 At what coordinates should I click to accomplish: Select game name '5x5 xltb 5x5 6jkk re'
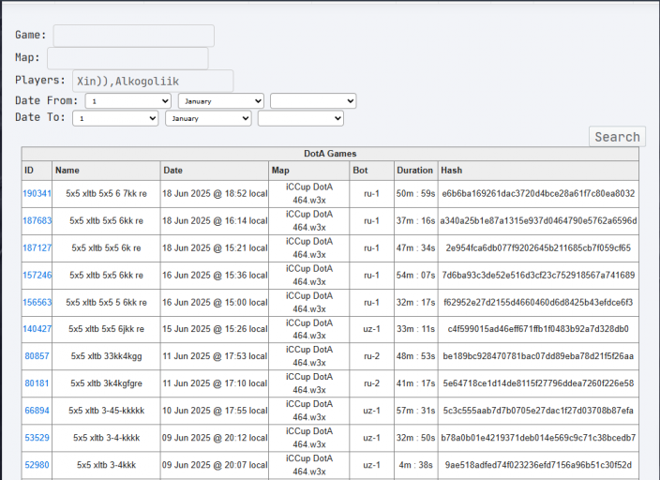pos(107,329)
